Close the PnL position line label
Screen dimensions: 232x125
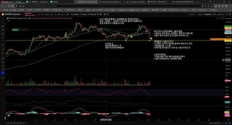[x=28, y=30]
